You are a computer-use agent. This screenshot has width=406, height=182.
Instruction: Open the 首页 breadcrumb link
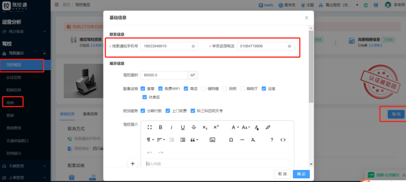click(x=66, y=5)
